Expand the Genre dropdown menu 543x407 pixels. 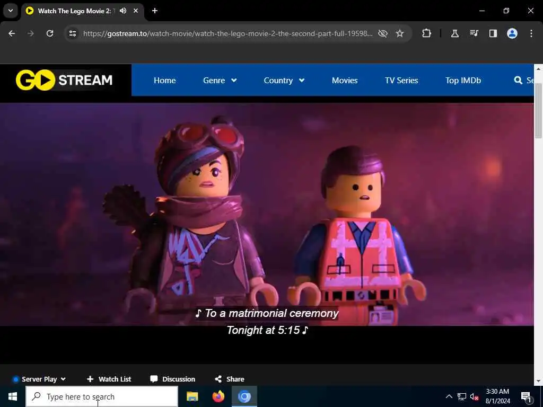[220, 81]
